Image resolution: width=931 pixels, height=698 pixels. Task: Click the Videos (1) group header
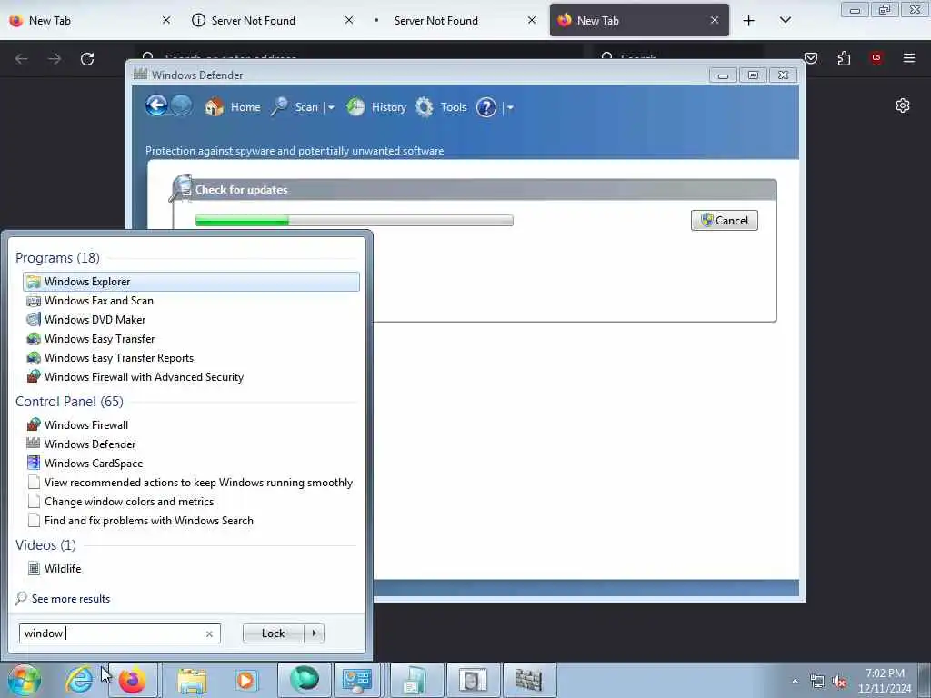click(x=45, y=545)
